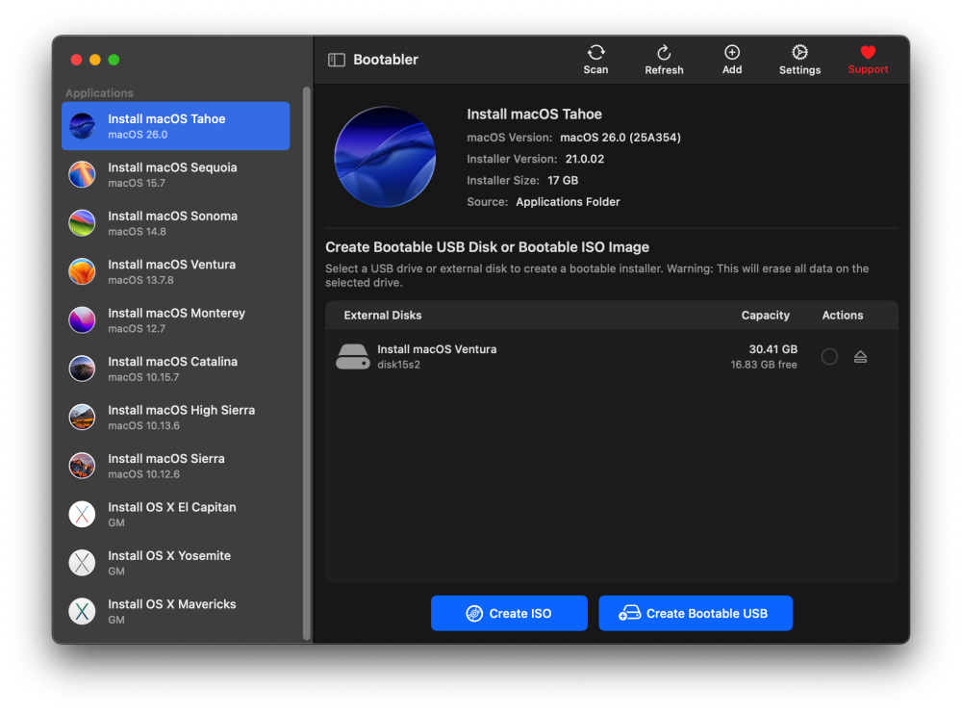Viewport: 962px width, 713px height.
Task: Click the installer version 21.0.02 value
Action: pos(585,159)
